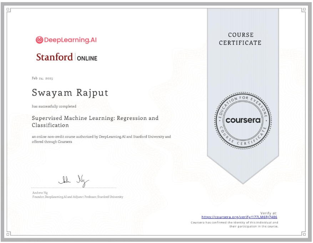Click the Stanford wordmark logo
Screen dimensions: 313x243
pyautogui.click(x=54, y=57)
